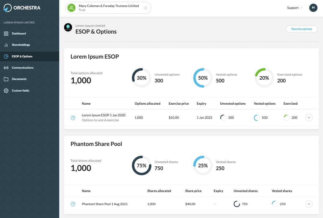Open the Support dropdown menu
Image resolution: width=323 pixels, height=218 pixels.
click(x=295, y=8)
